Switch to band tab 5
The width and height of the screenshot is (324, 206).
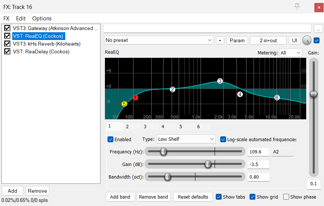point(186,126)
